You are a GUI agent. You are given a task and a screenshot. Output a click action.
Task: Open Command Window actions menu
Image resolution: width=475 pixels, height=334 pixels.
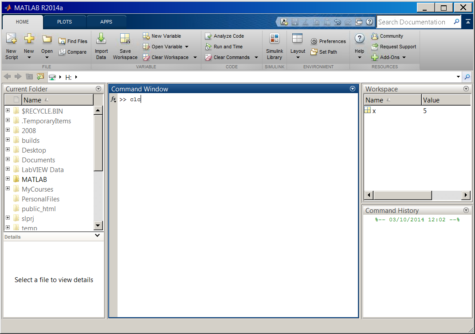click(353, 89)
